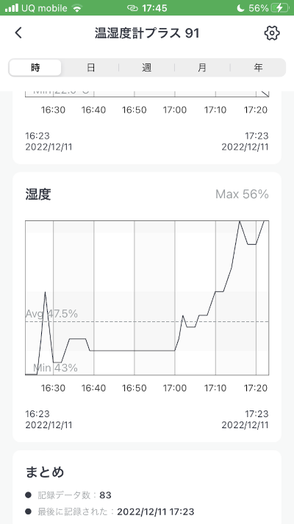
Task: Tap the back arrow icon
Action: point(18,33)
